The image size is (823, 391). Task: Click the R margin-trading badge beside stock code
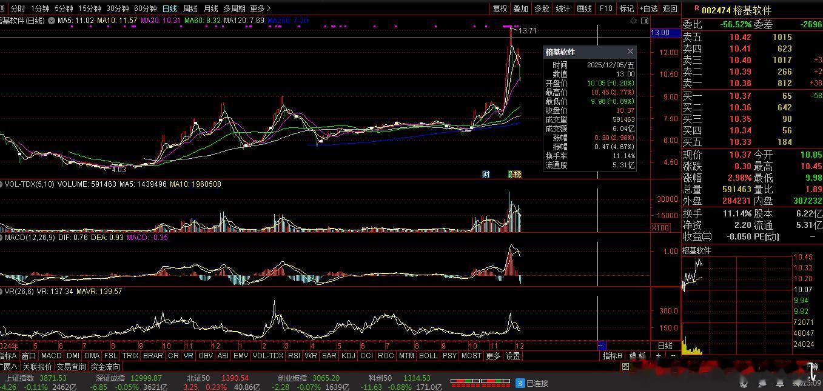pos(696,9)
